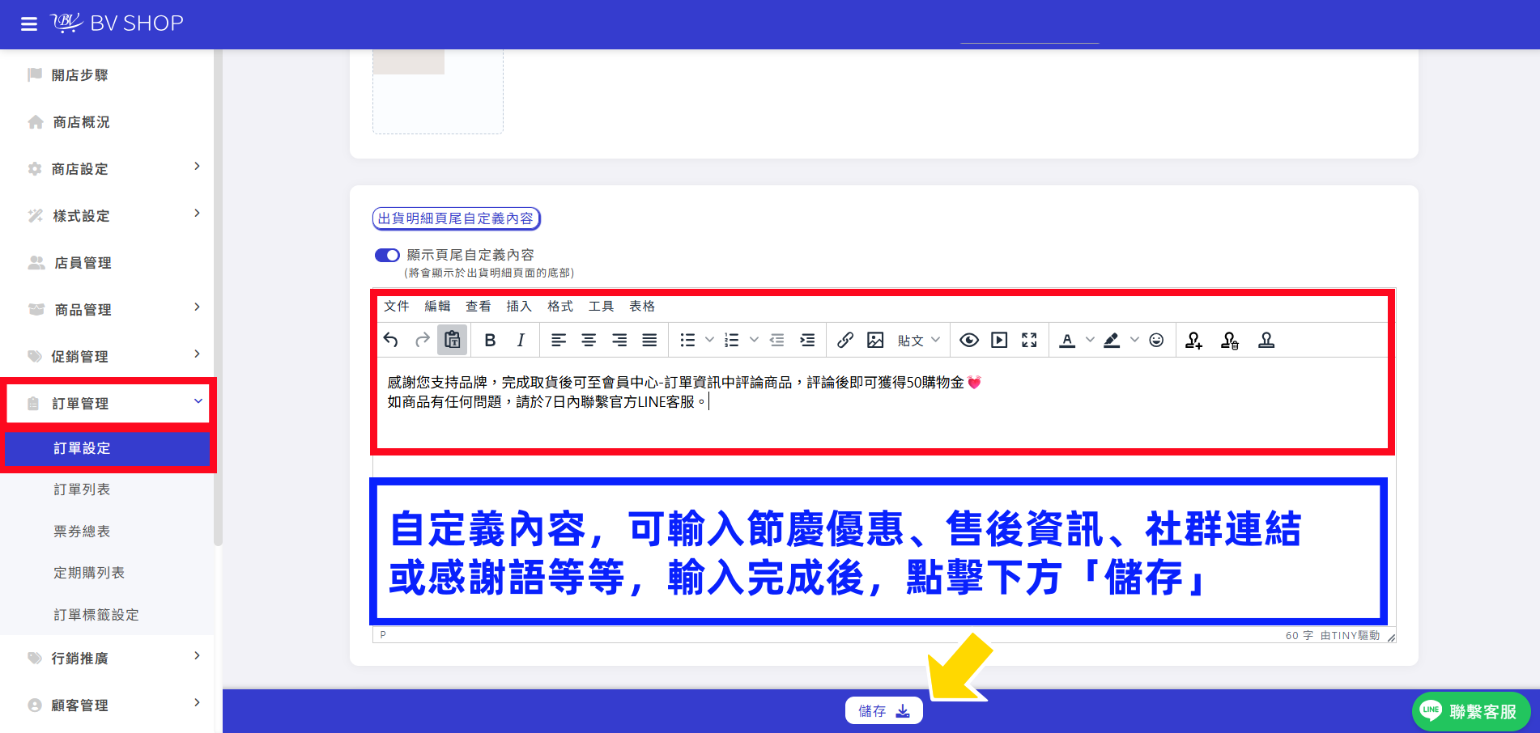Preview content with the eye icon

tap(969, 340)
